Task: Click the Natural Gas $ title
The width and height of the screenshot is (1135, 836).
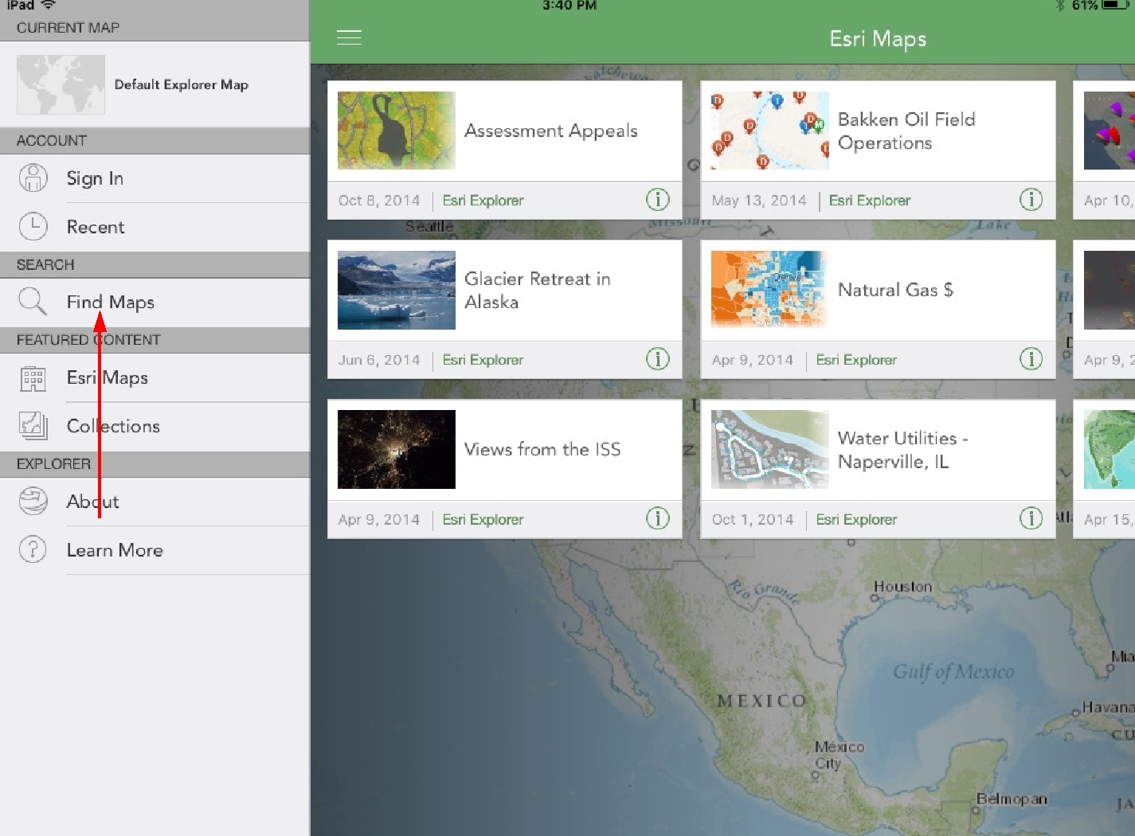Action: tap(895, 290)
